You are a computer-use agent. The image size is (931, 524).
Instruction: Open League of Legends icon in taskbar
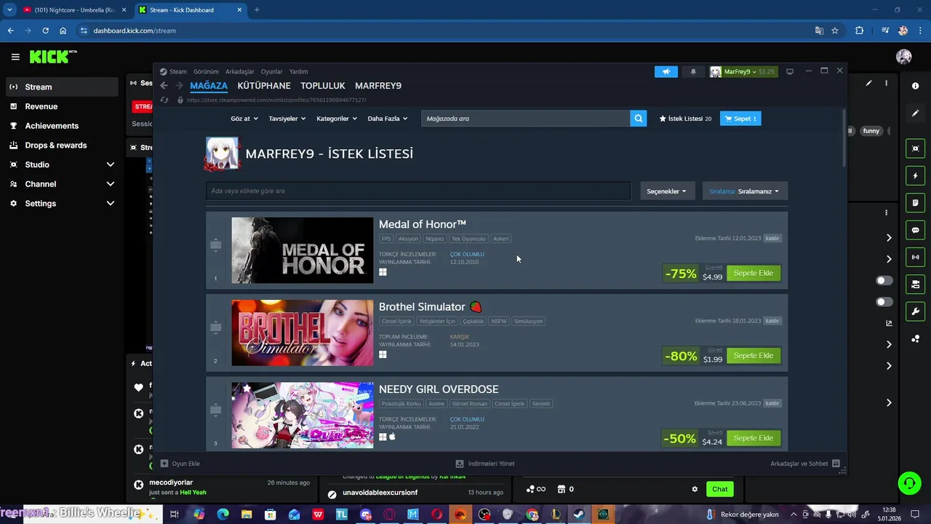tap(556, 515)
